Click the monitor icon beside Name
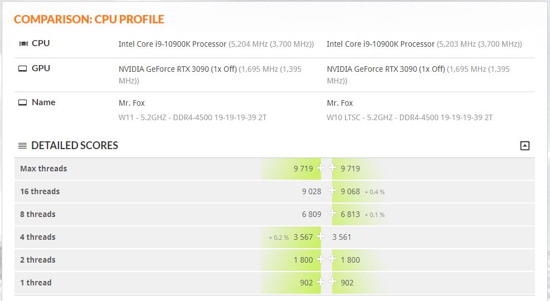The width and height of the screenshot is (550, 301). pos(23,102)
